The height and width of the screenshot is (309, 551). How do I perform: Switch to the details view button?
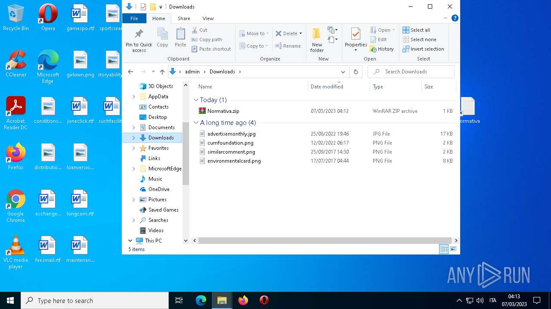(444, 249)
